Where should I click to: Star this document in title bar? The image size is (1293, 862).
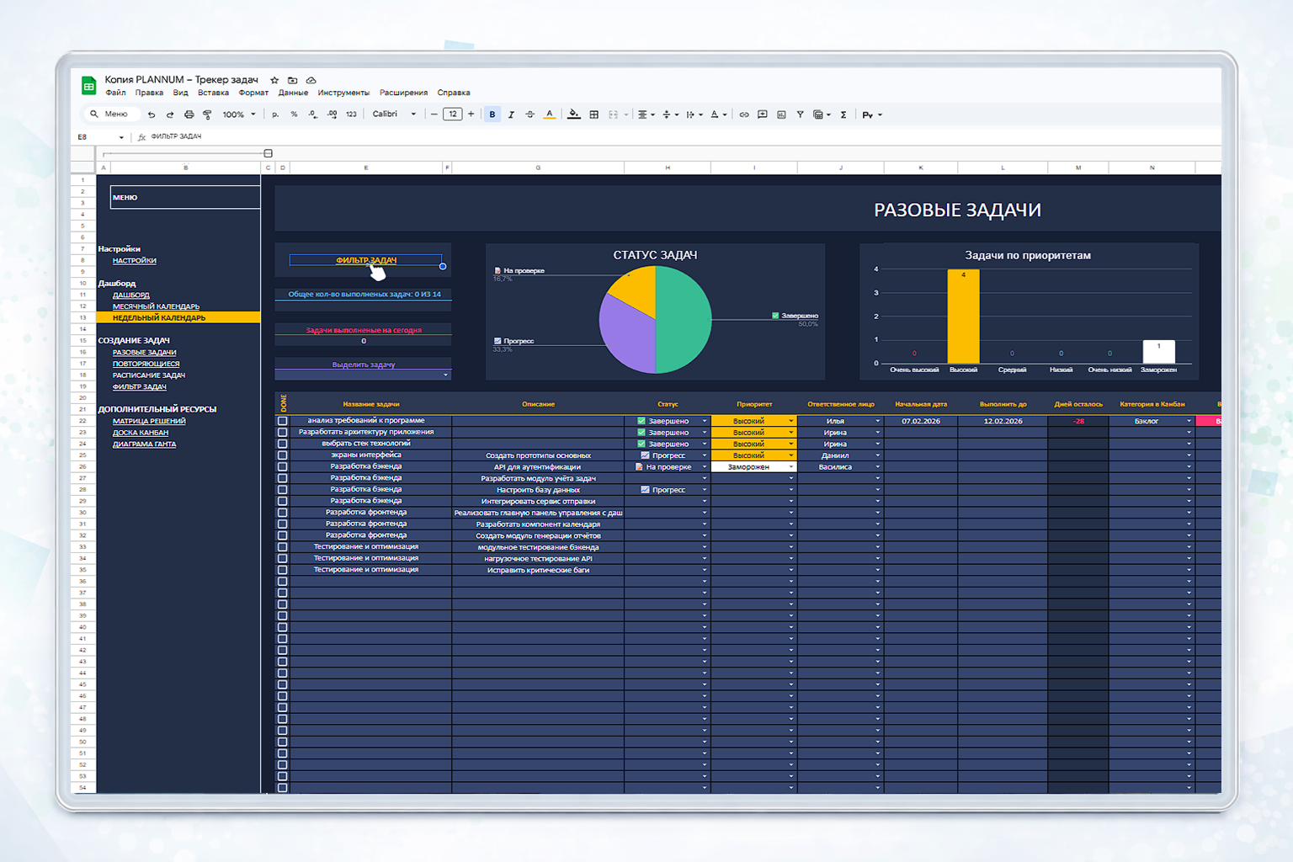click(274, 80)
